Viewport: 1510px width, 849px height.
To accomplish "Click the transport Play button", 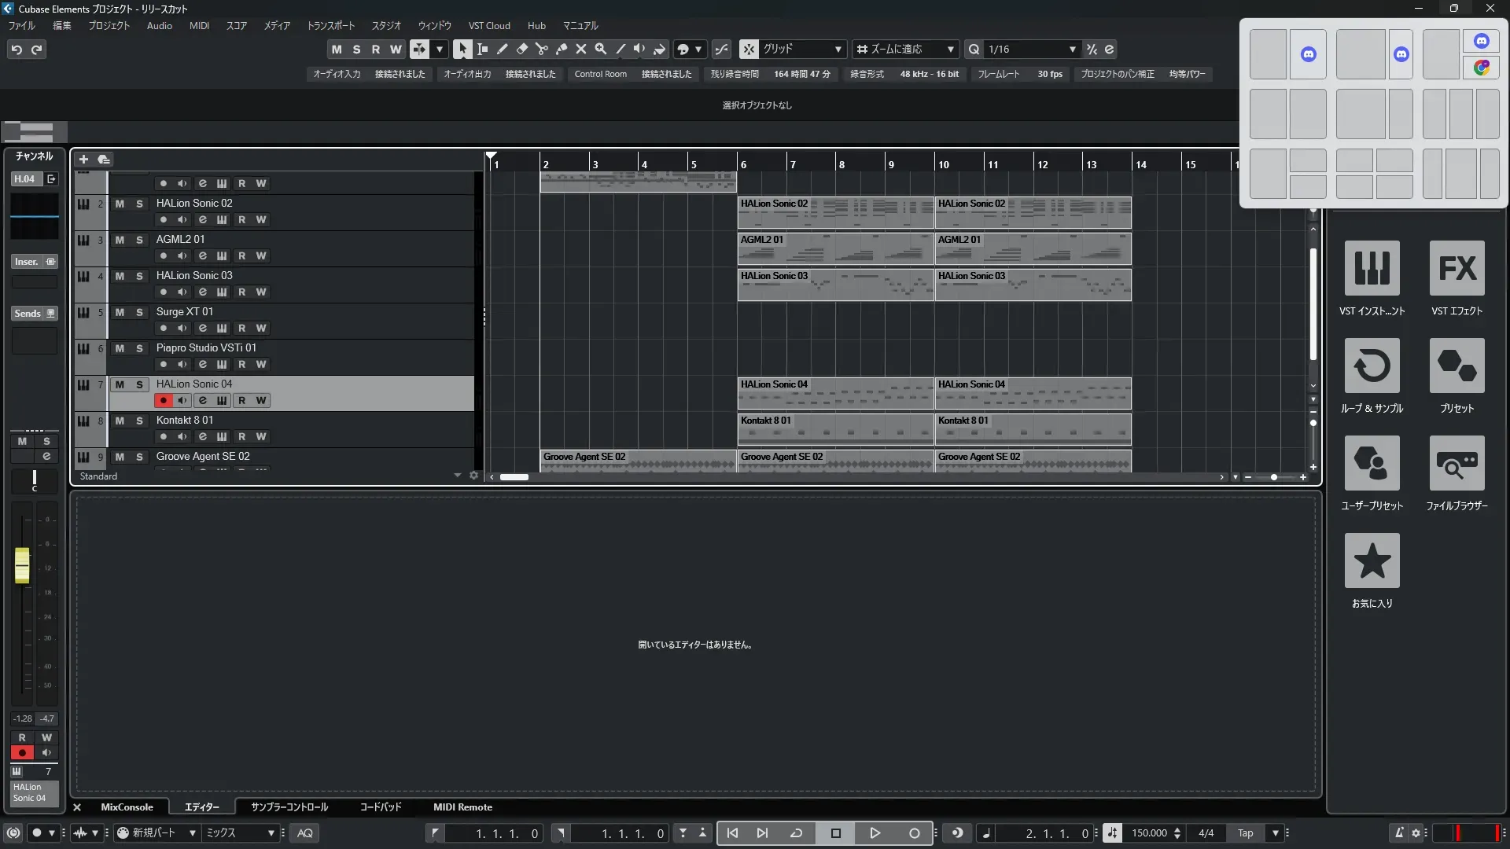I will 875,832.
